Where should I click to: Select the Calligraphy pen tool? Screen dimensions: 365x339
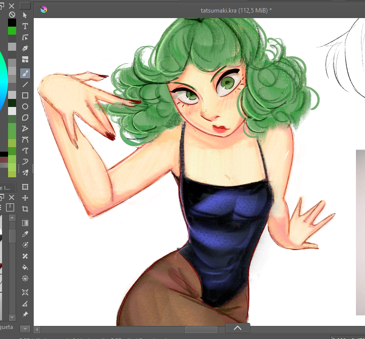click(x=25, y=48)
